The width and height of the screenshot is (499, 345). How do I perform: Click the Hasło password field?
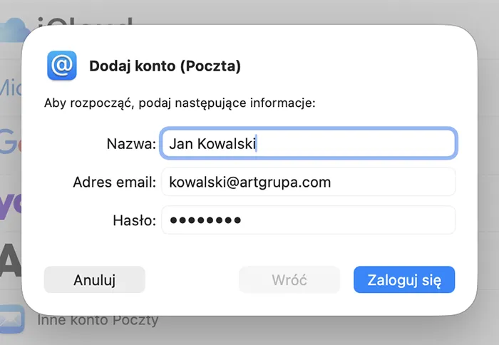(x=309, y=220)
